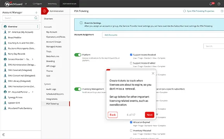224x139 pixels.
Task: Check Inventory Allocated checkbox
Action: point(131,131)
